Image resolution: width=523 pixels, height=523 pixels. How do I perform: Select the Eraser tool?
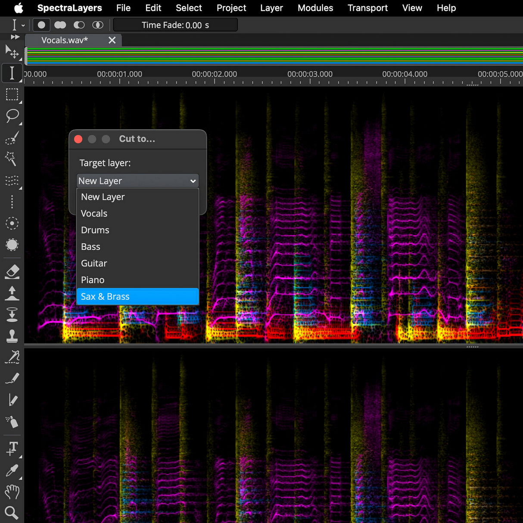coord(12,271)
